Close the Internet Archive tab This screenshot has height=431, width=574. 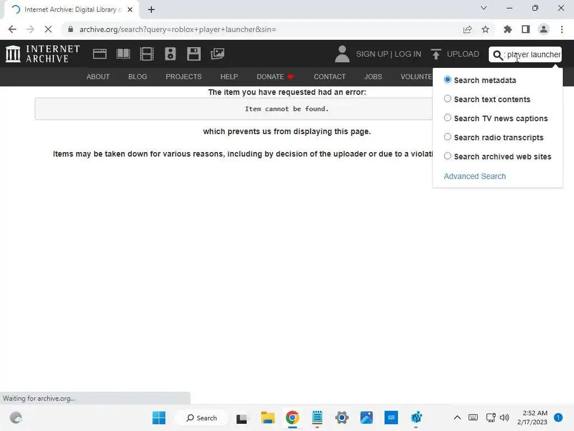pyautogui.click(x=130, y=10)
